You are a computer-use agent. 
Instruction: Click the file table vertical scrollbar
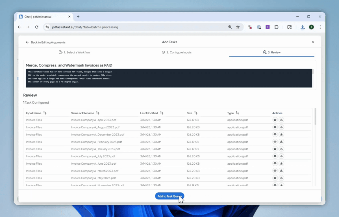315,116
